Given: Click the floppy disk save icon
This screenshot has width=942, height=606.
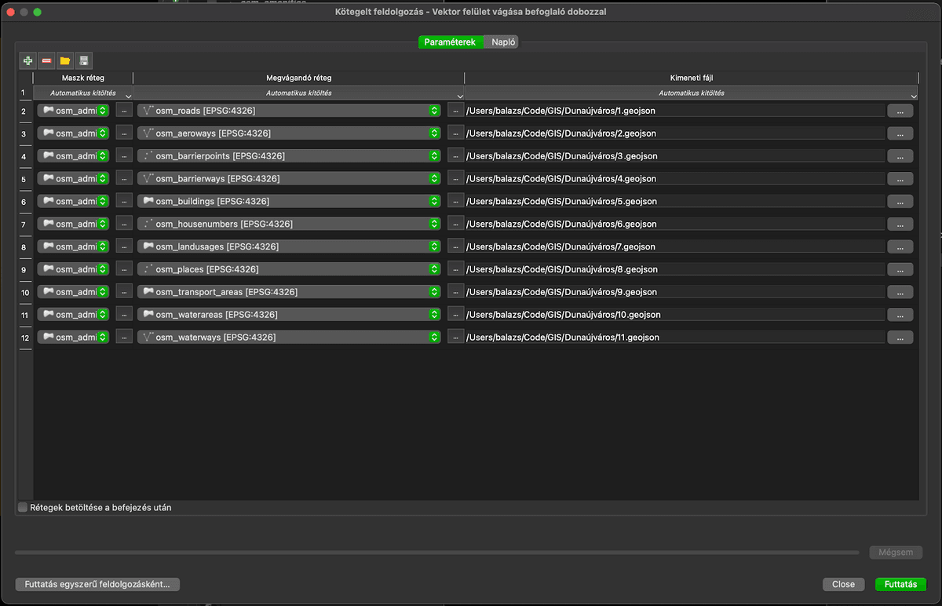Looking at the screenshot, I should pos(84,60).
